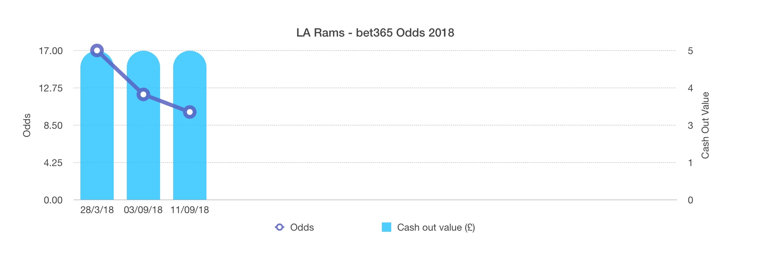Click the Cash out value blue swatch

click(386, 227)
